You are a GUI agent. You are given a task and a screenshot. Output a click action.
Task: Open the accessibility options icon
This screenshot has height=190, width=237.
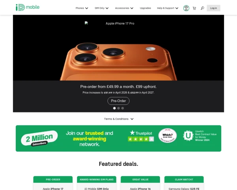(x=186, y=8)
